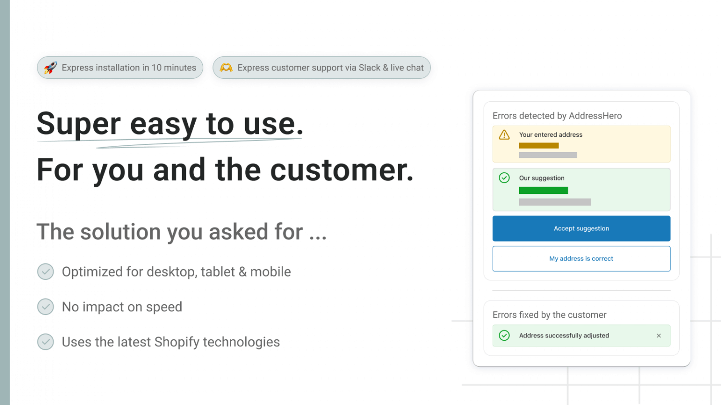This screenshot has height=405, width=721.
Task: Click green checkmark beside Address successfully adjusted
Action: click(x=504, y=335)
